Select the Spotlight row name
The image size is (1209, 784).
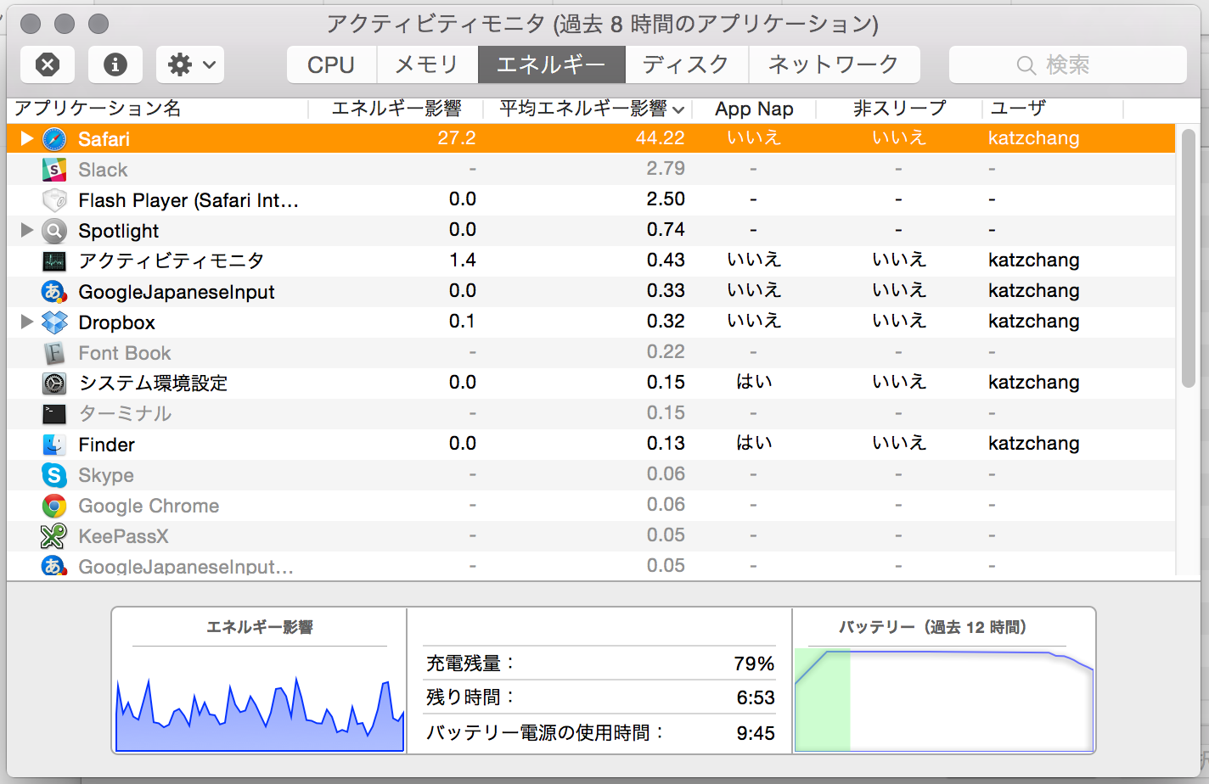click(x=119, y=231)
